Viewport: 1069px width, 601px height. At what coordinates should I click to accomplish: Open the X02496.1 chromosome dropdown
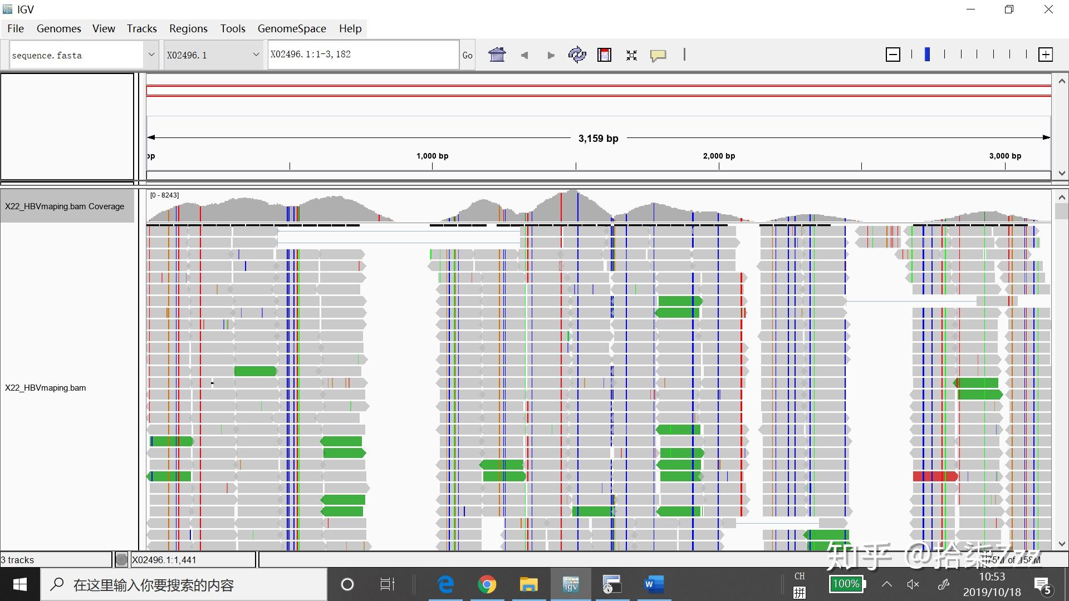point(256,55)
